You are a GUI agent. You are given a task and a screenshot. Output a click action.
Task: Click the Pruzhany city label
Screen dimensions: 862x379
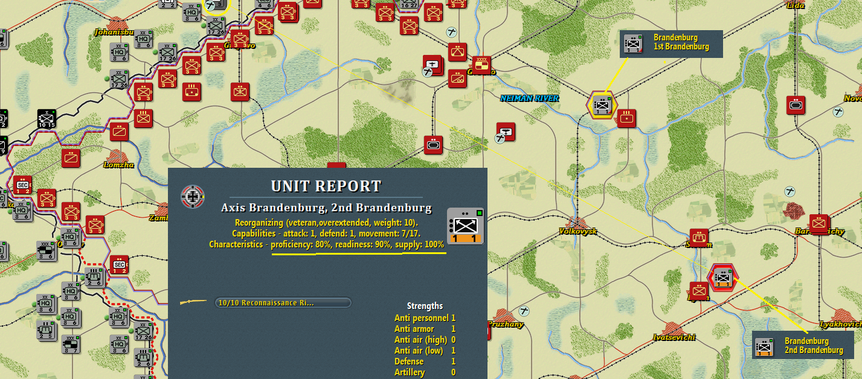tap(505, 325)
